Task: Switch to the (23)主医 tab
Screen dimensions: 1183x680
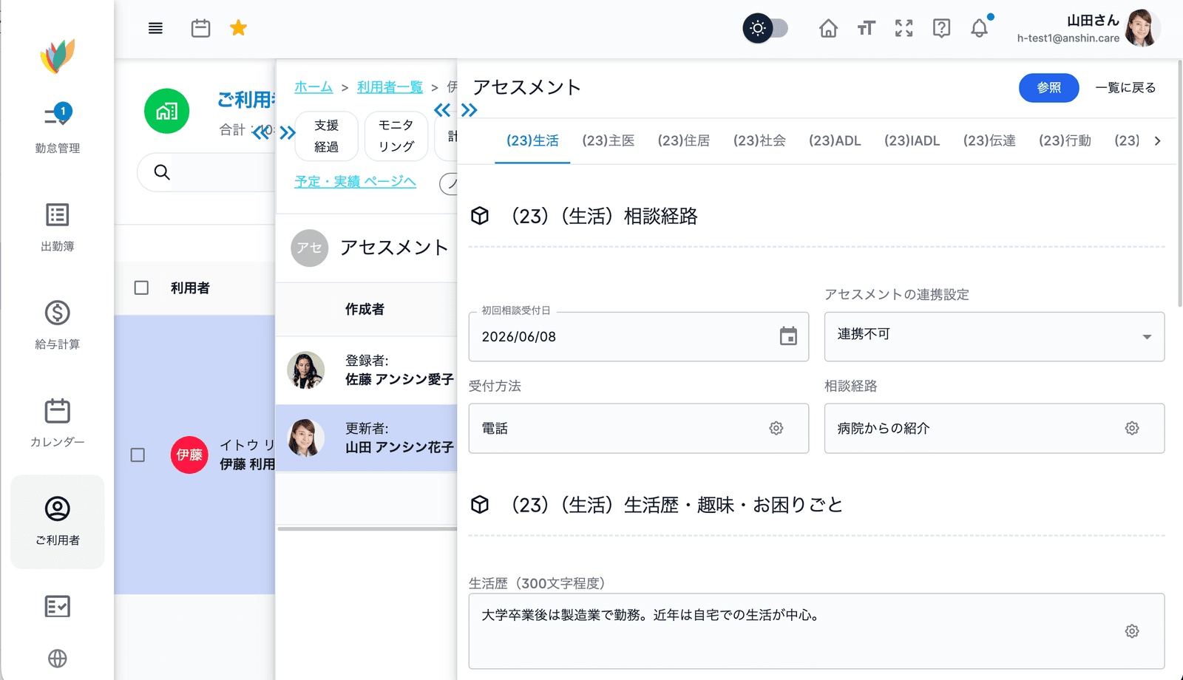Action: coord(608,140)
